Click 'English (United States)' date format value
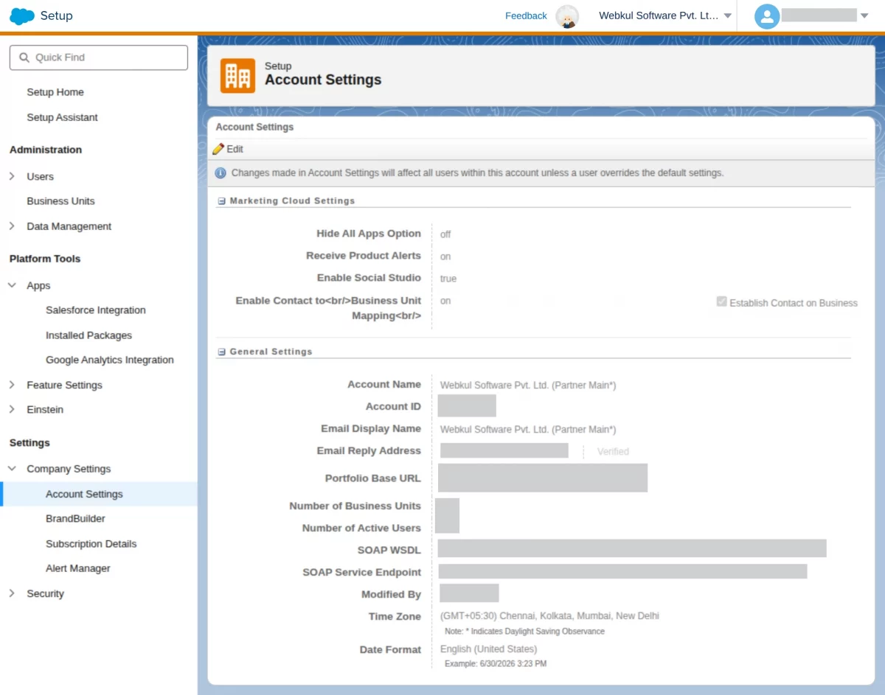885x695 pixels. click(x=488, y=649)
